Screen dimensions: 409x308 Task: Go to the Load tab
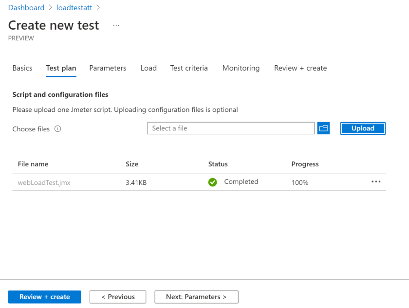pyautogui.click(x=149, y=68)
